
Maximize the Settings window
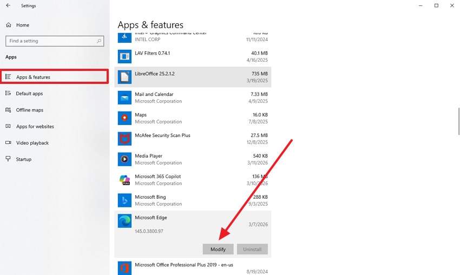(x=436, y=5)
